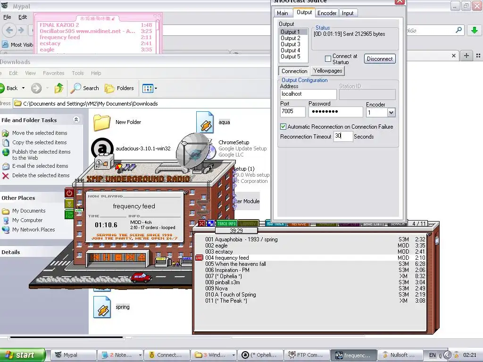This screenshot has height=362, width=483.
Task: Click the Connection button
Action: [294, 71]
